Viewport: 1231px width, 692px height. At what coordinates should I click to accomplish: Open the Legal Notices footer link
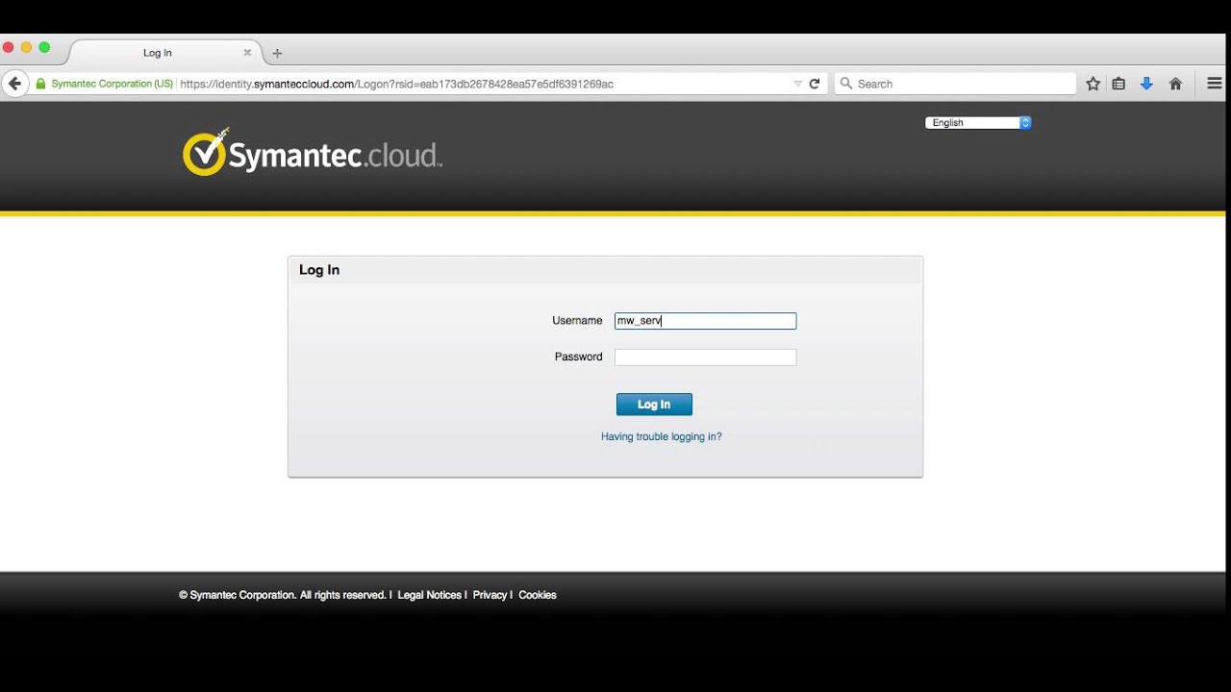click(x=430, y=595)
